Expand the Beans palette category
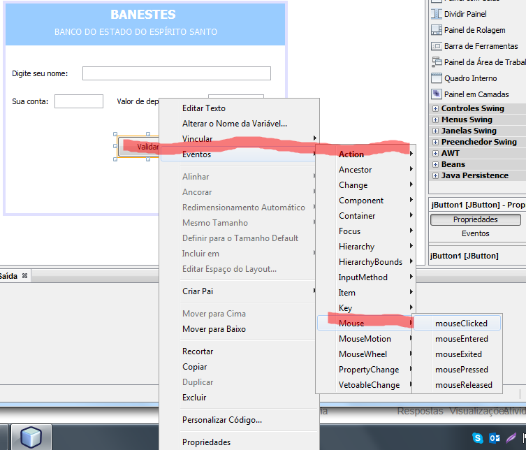 (x=435, y=164)
